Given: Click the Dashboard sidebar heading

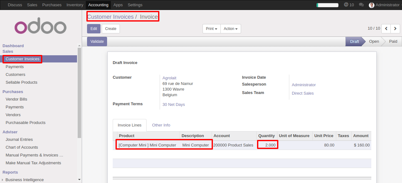Looking at the screenshot, I should [13, 46].
